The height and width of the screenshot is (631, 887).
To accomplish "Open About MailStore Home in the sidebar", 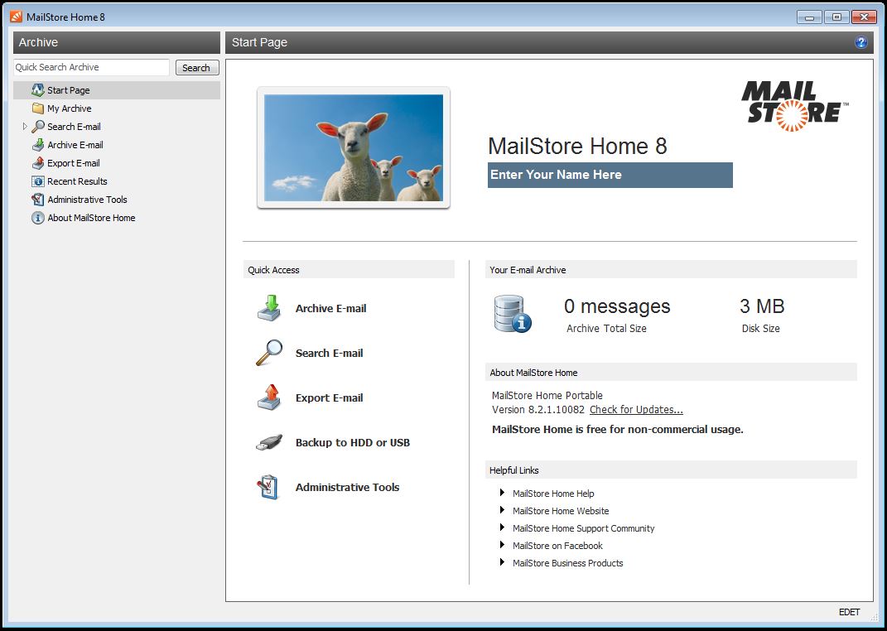I will 91,218.
